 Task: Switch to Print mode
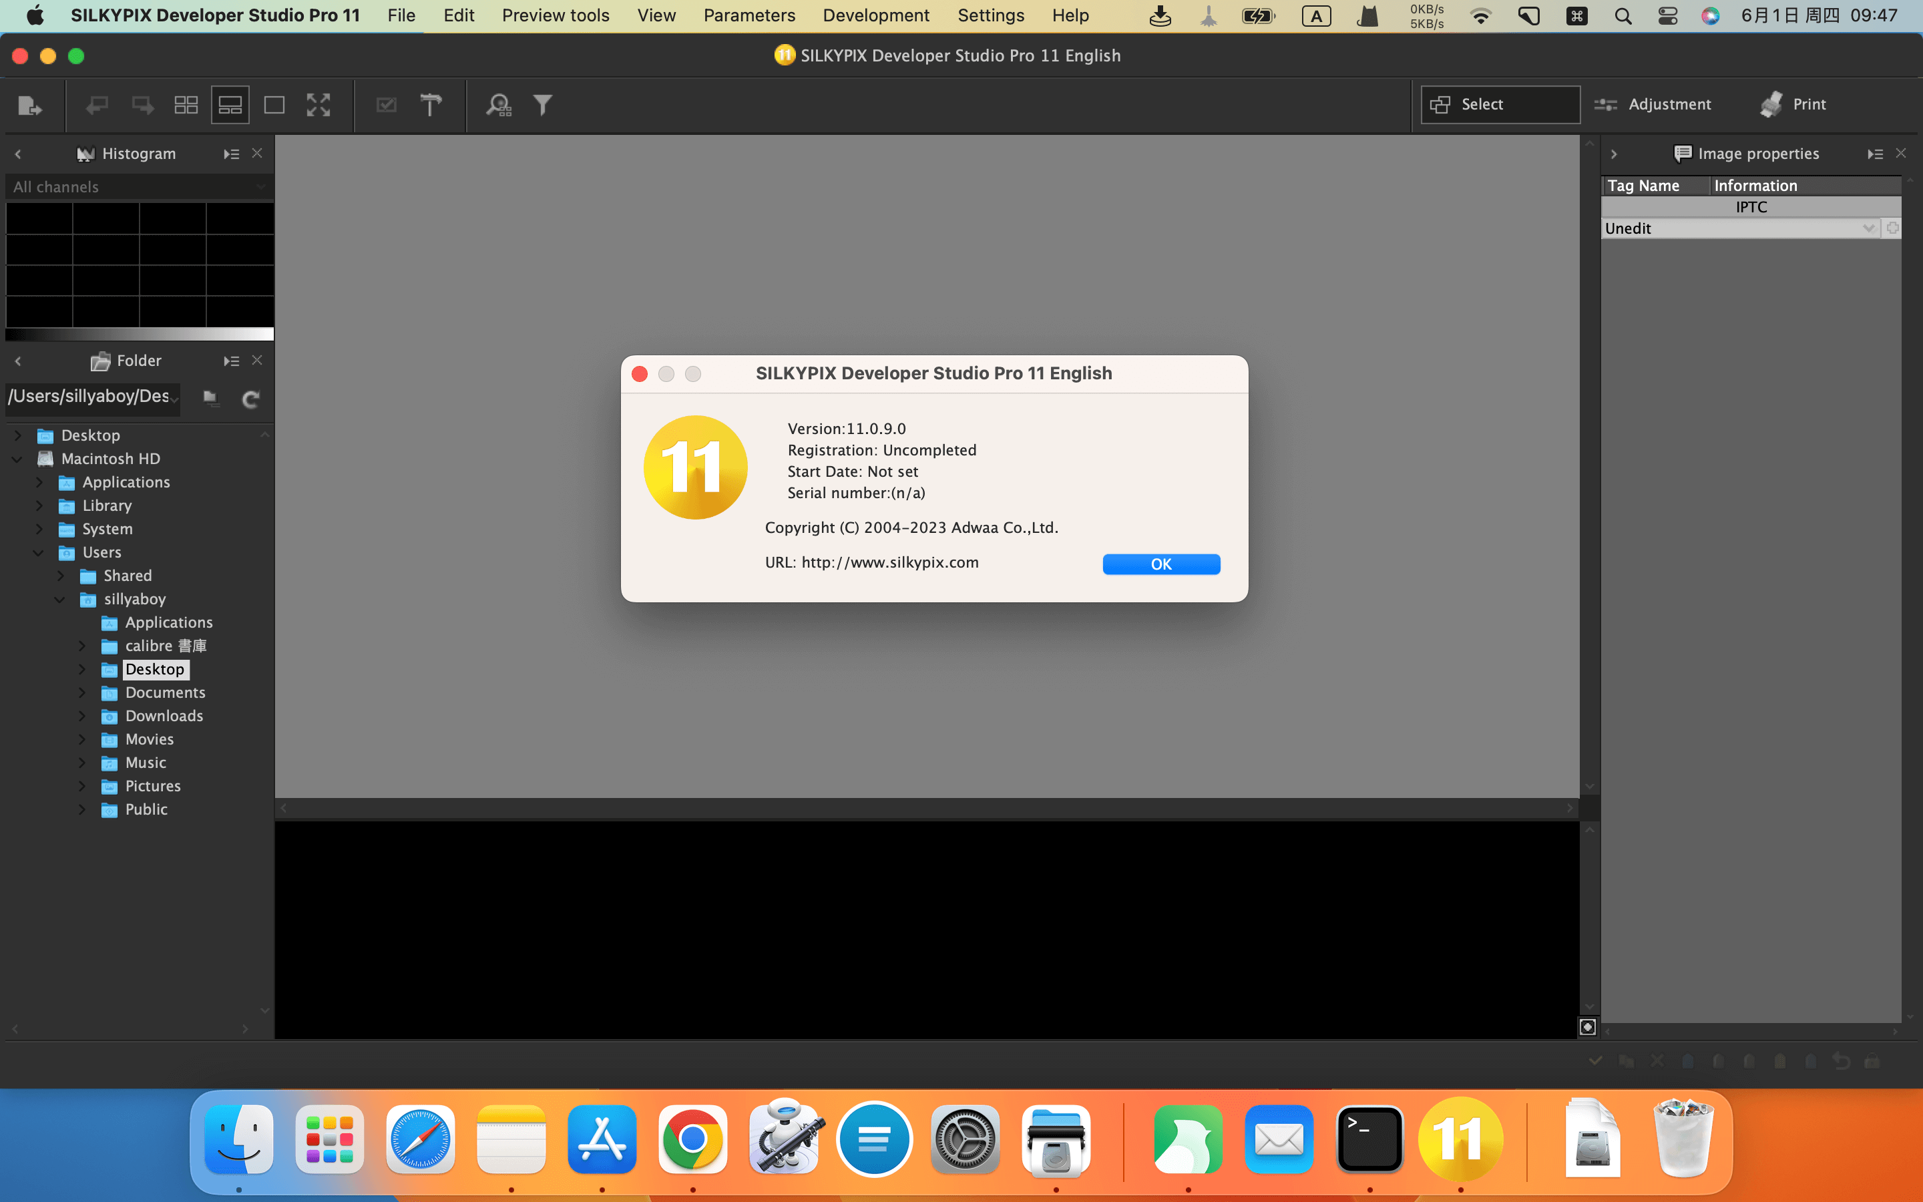(x=1793, y=105)
